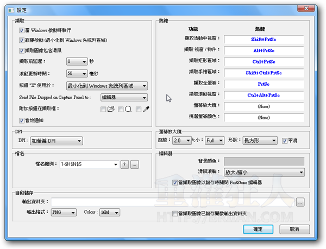The height and width of the screenshot is (249, 326).
Task: Toggle "當 Windows 啟動時執行" checkbox
Action: tap(21, 30)
